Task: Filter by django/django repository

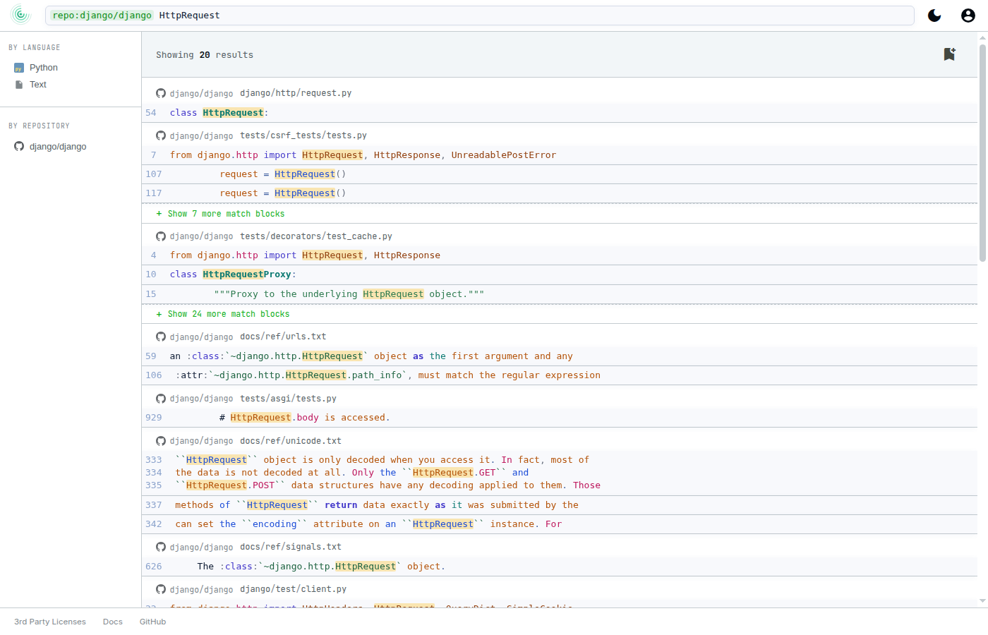Action: coord(58,147)
